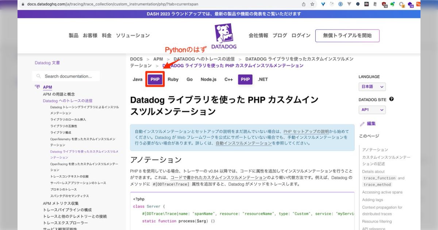438x230 pixels.
Task: Open the 1Password extension in the browser toolbar
Action: click(x=340, y=4)
